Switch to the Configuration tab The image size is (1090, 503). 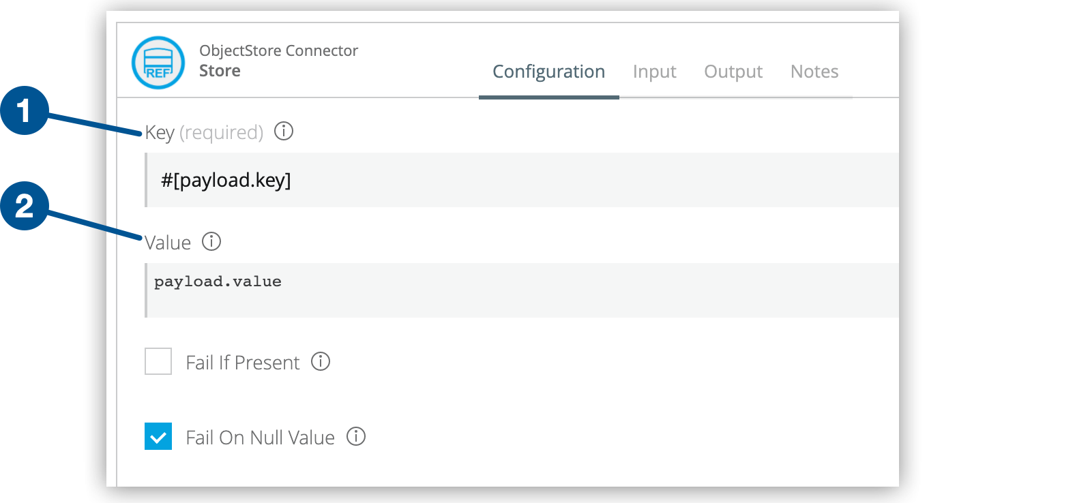pos(548,72)
